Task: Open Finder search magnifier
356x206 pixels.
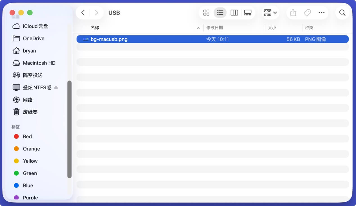Action: (x=342, y=13)
